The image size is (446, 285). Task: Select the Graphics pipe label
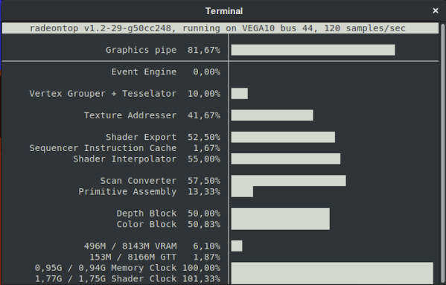[x=141, y=50]
